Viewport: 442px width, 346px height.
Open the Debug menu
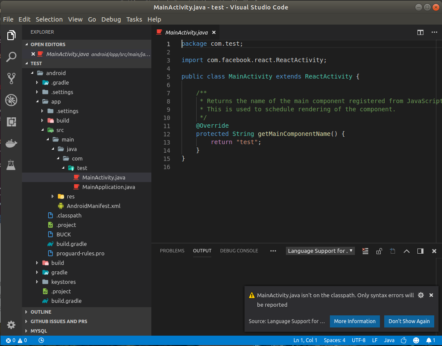[x=111, y=19]
